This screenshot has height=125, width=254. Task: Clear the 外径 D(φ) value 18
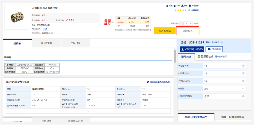point(243,73)
